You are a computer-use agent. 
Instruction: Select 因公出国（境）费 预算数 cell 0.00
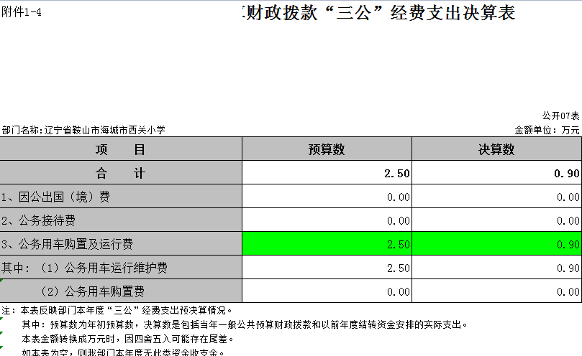click(327, 197)
